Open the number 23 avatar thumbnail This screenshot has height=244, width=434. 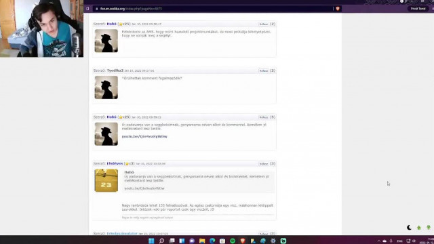[x=106, y=180]
